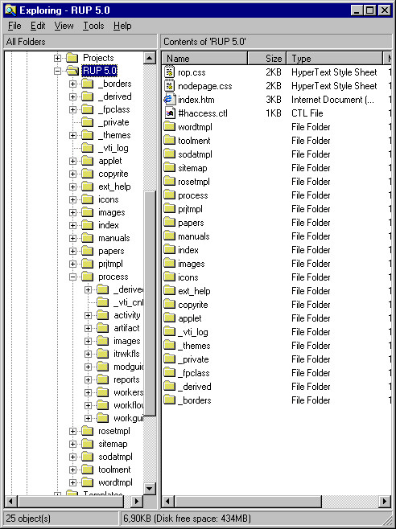
Task: Click the artifact folder icon in tree
Action: click(103, 328)
